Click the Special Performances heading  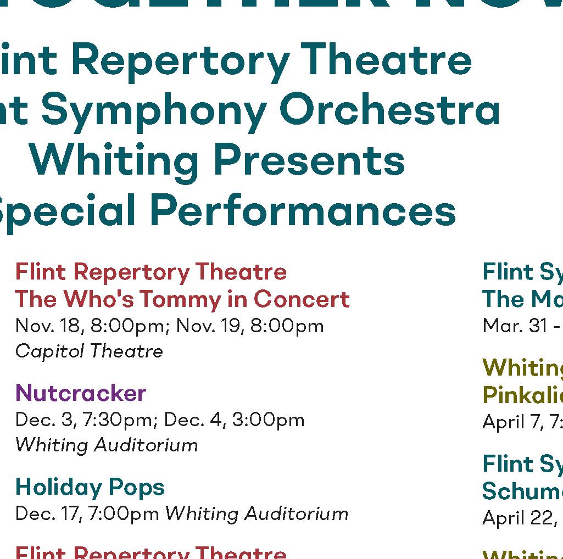(227, 211)
